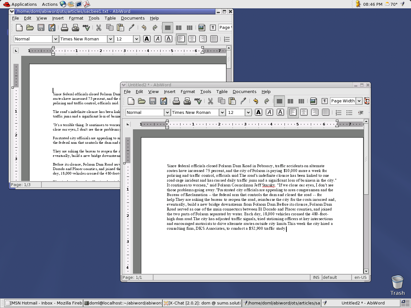411x308 pixels.
Task: Switch to X-Chat in the taskbar
Action: pyautogui.click(x=202, y=303)
